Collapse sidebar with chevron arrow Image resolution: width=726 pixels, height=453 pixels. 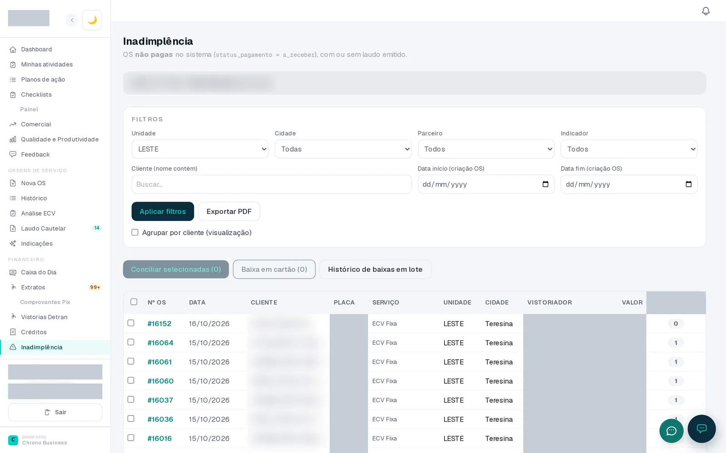72,20
